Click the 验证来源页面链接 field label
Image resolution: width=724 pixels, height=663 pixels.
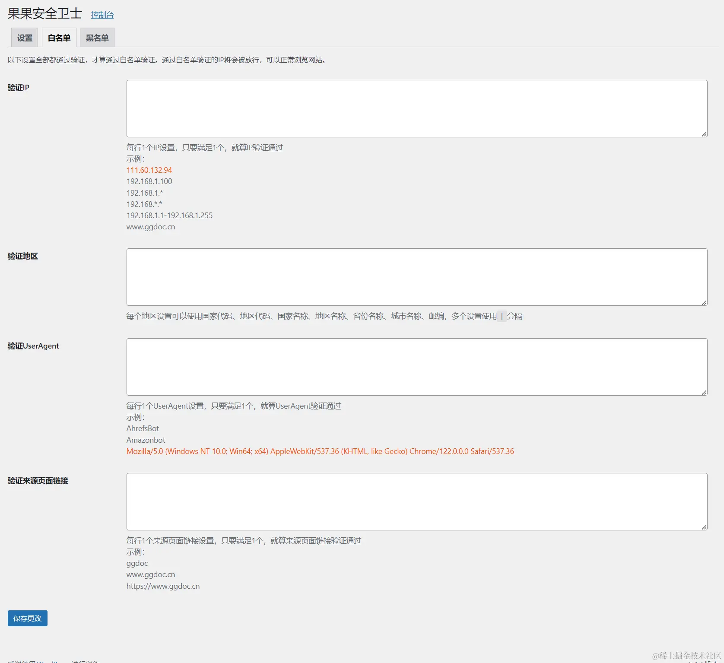coord(38,481)
